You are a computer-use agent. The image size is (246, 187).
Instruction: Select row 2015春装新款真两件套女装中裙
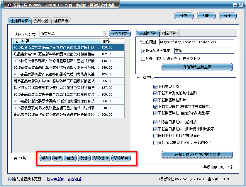click(69, 67)
